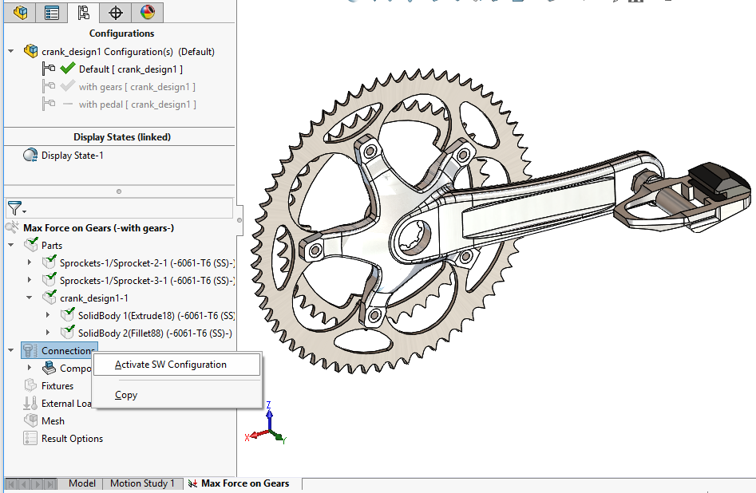Select Display State-1
This screenshot has height=493, width=756.
coord(72,156)
